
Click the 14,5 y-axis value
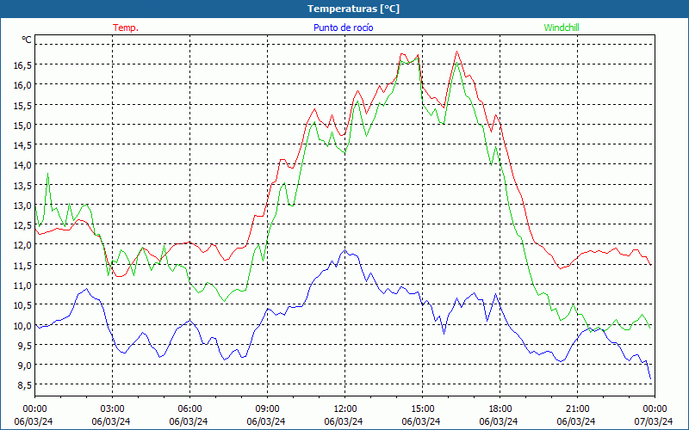(22, 144)
